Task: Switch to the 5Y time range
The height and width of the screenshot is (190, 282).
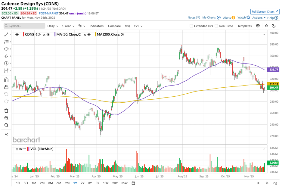Action: click(x=97, y=183)
